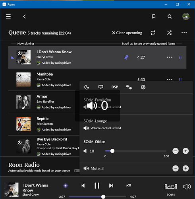Increase all zones volume with plus
The image size is (195, 199).
tap(185, 168)
